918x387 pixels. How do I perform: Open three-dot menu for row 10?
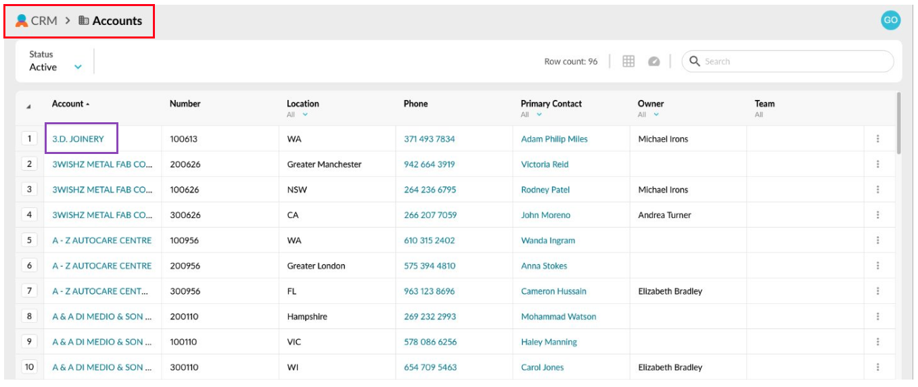(877, 367)
